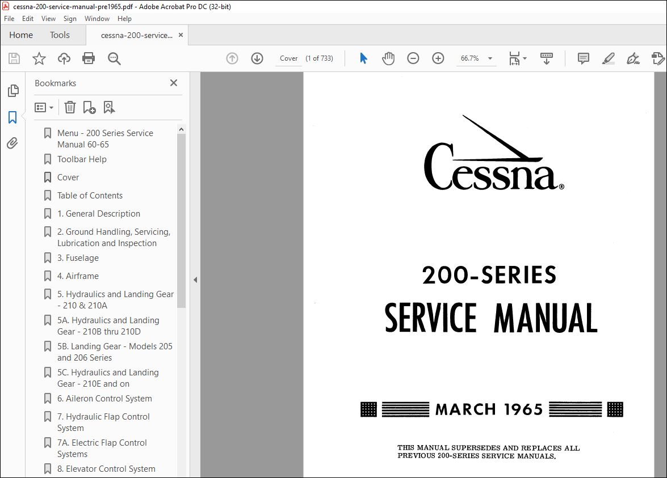Screen dimensions: 667x478
Task: Click the Save file icon
Action: coord(14,58)
